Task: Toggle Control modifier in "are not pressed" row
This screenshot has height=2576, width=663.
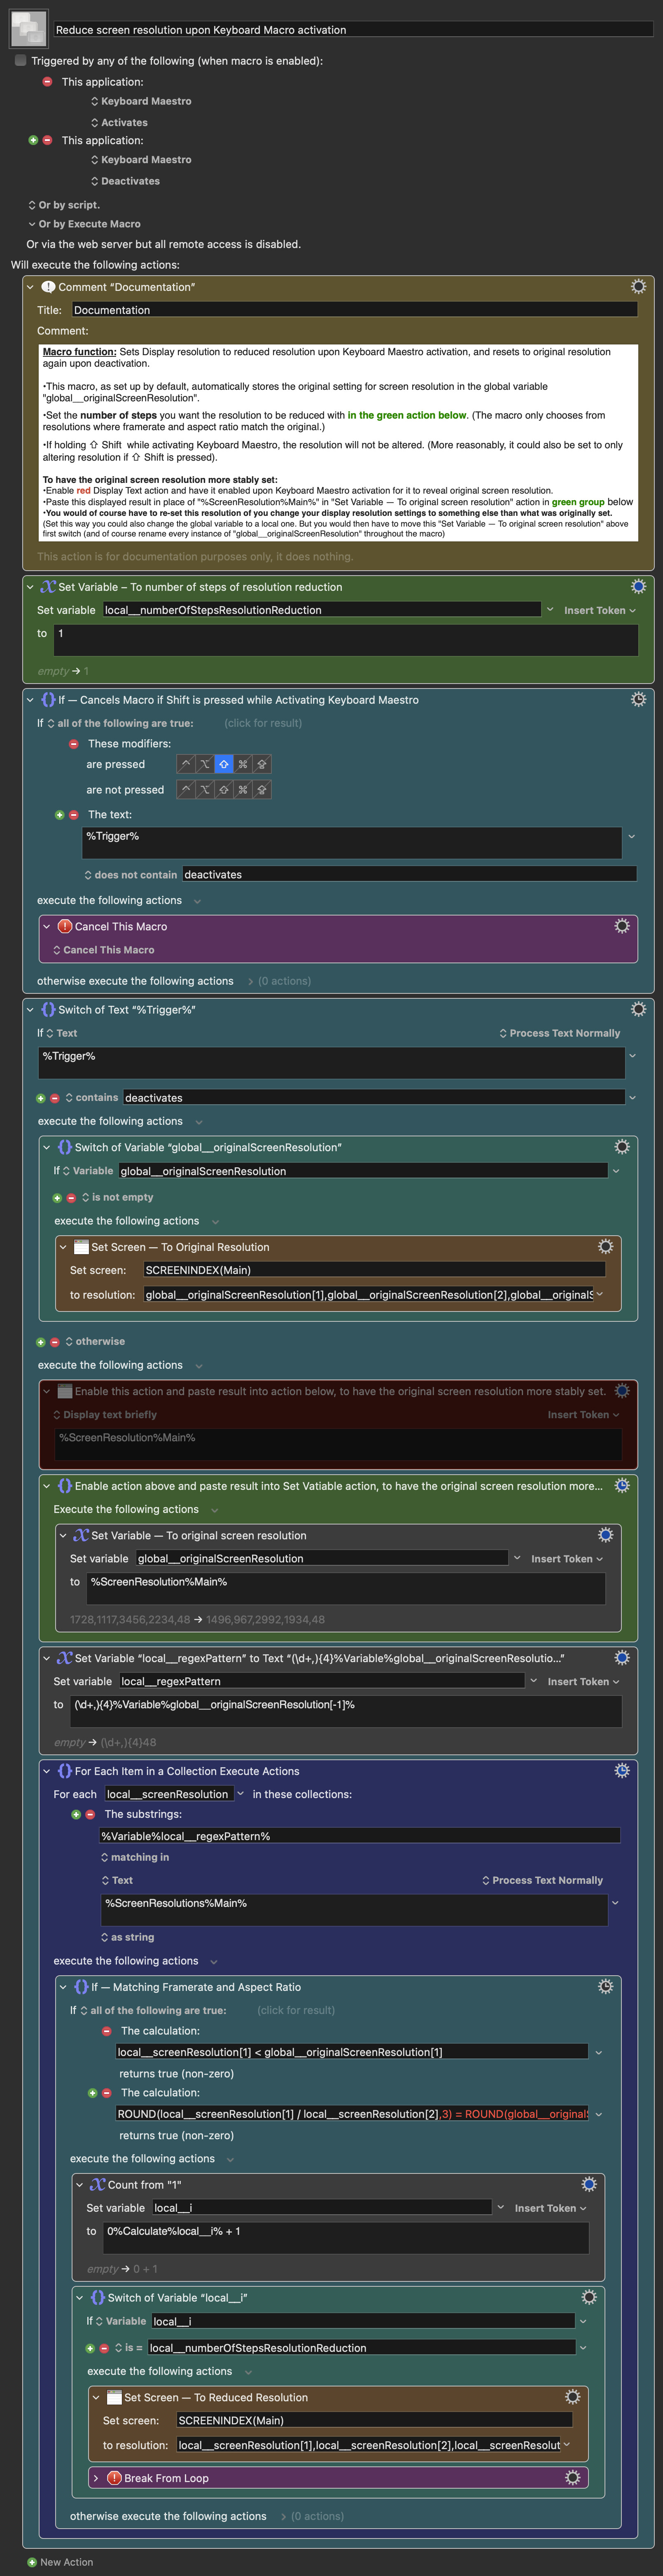Action: 186,790
